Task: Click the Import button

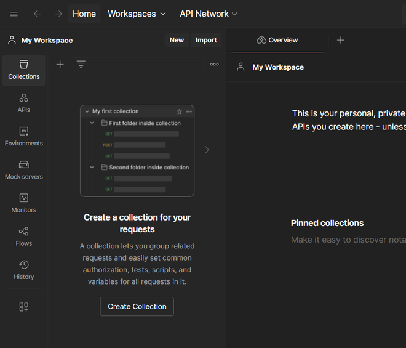Action: coord(206,40)
